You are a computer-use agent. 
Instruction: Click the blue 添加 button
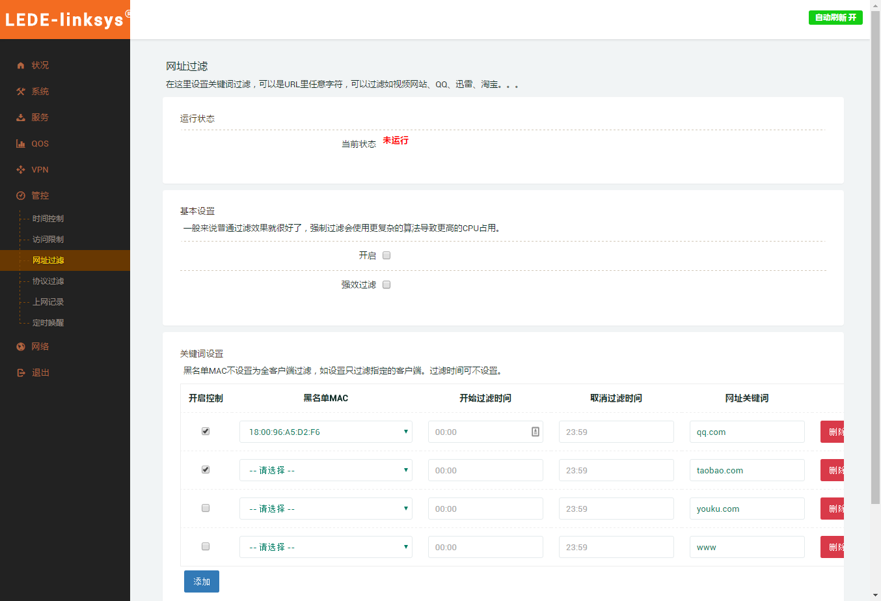click(x=202, y=581)
